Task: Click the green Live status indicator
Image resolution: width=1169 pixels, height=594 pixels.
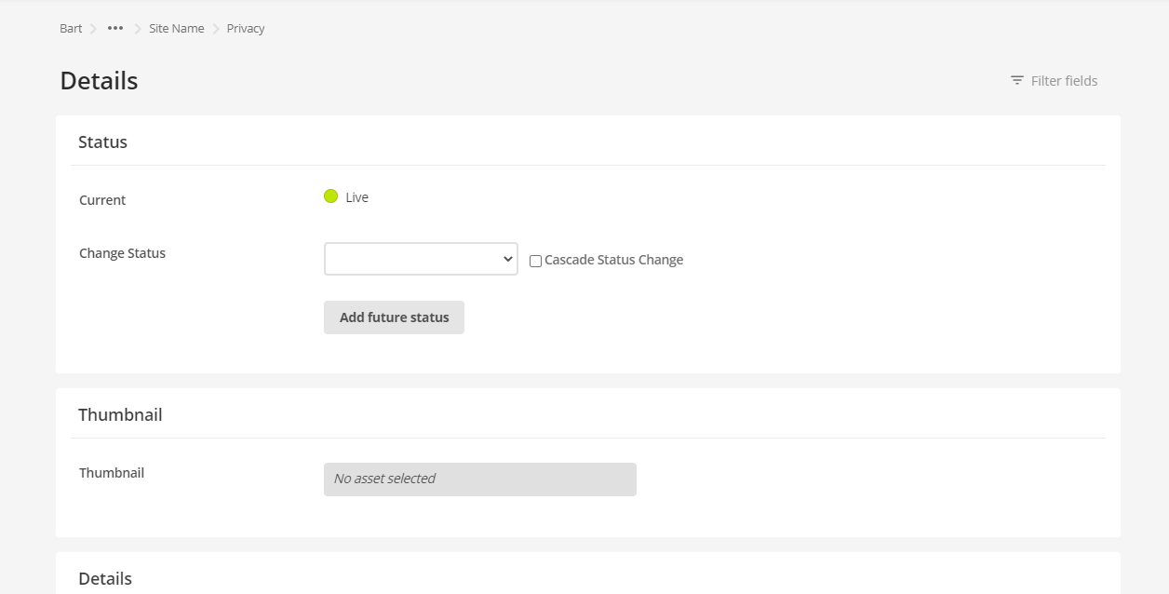Action: (x=330, y=196)
